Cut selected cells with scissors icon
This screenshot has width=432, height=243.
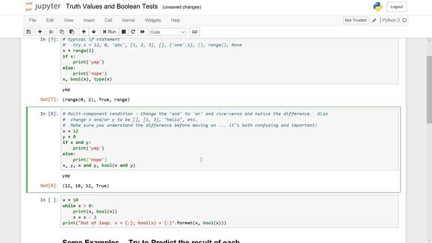pyautogui.click(x=51, y=32)
